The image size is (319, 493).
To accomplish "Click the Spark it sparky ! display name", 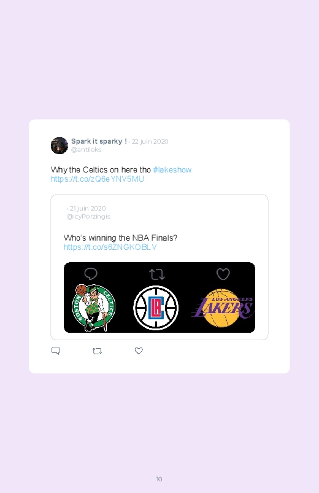I will [x=99, y=141].
